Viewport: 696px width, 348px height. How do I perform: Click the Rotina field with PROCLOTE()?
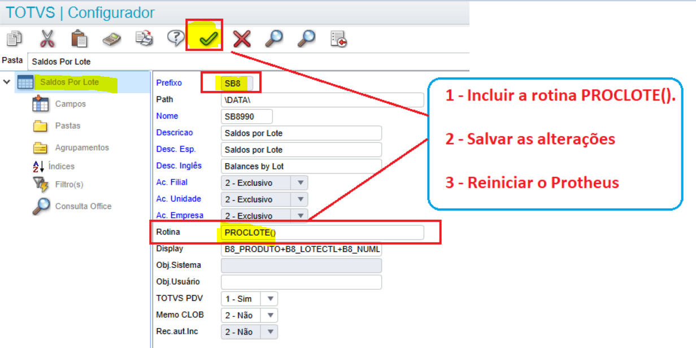click(x=322, y=233)
